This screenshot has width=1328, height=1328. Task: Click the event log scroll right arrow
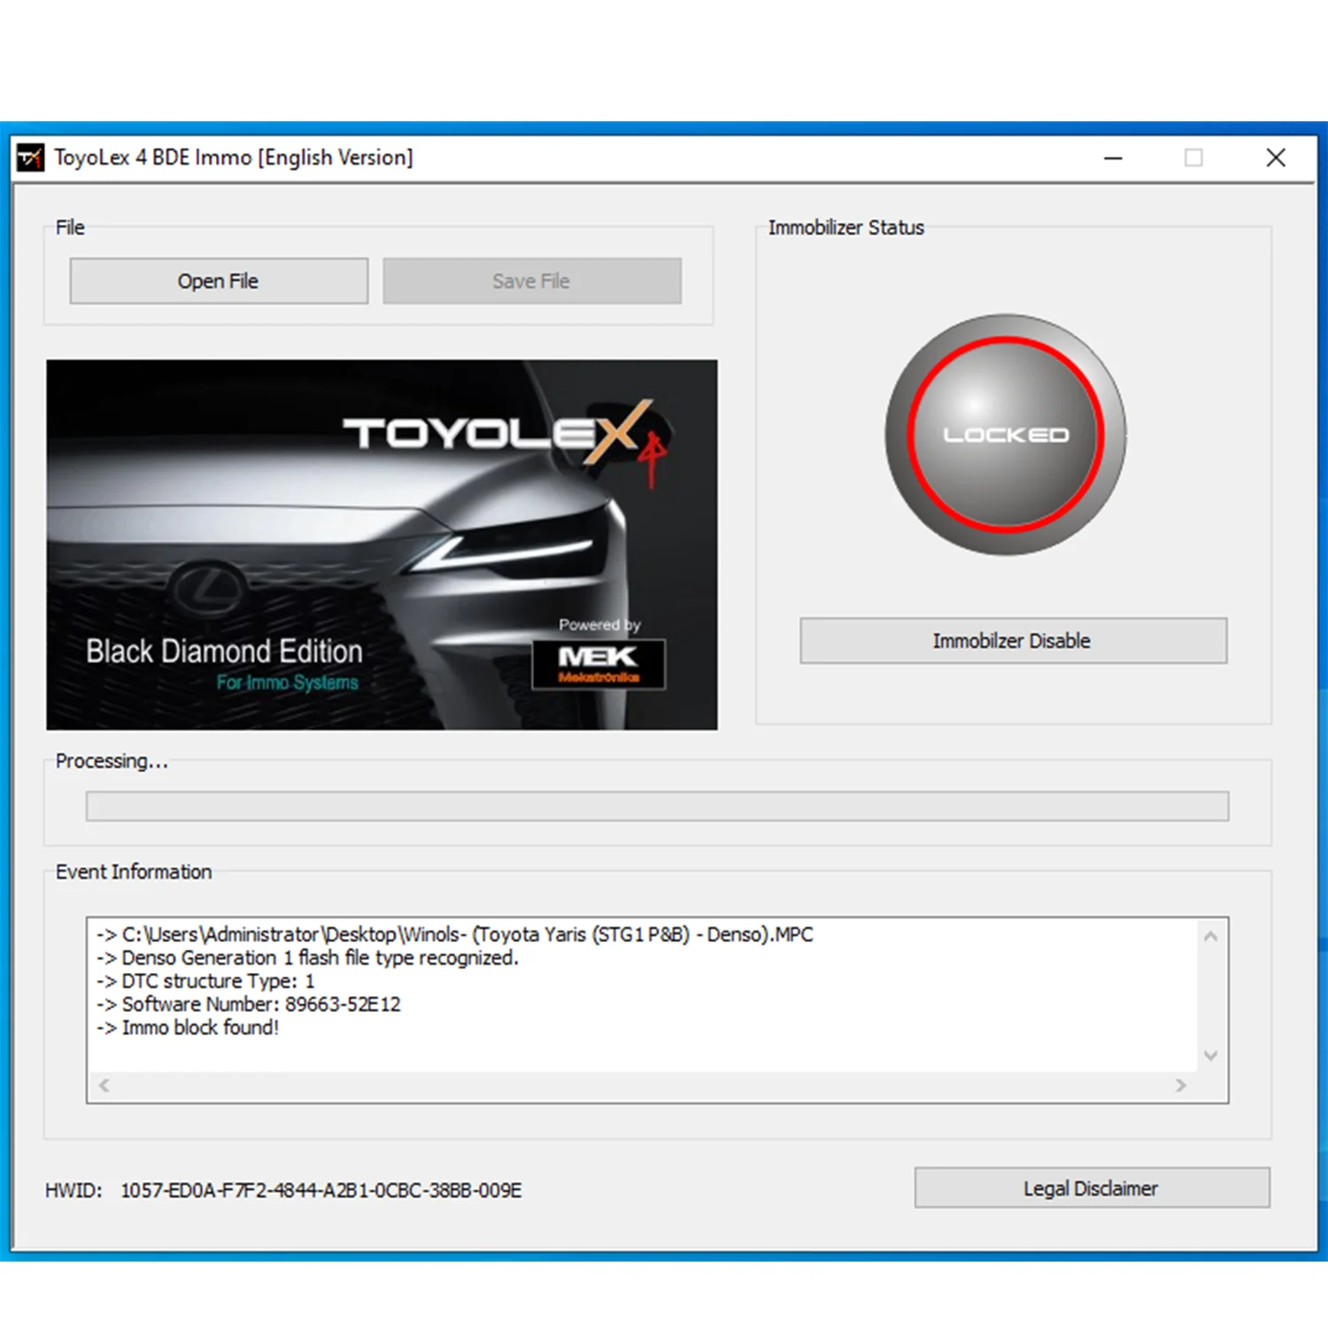[1180, 1085]
